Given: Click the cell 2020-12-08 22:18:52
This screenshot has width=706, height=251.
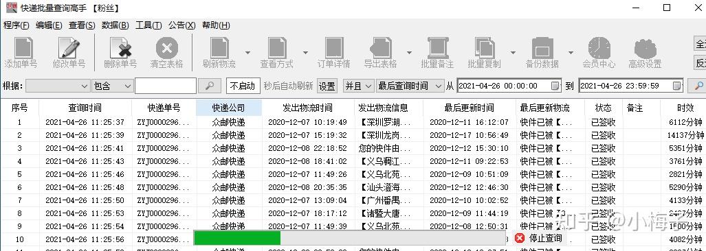Looking at the screenshot, I should tap(307, 148).
